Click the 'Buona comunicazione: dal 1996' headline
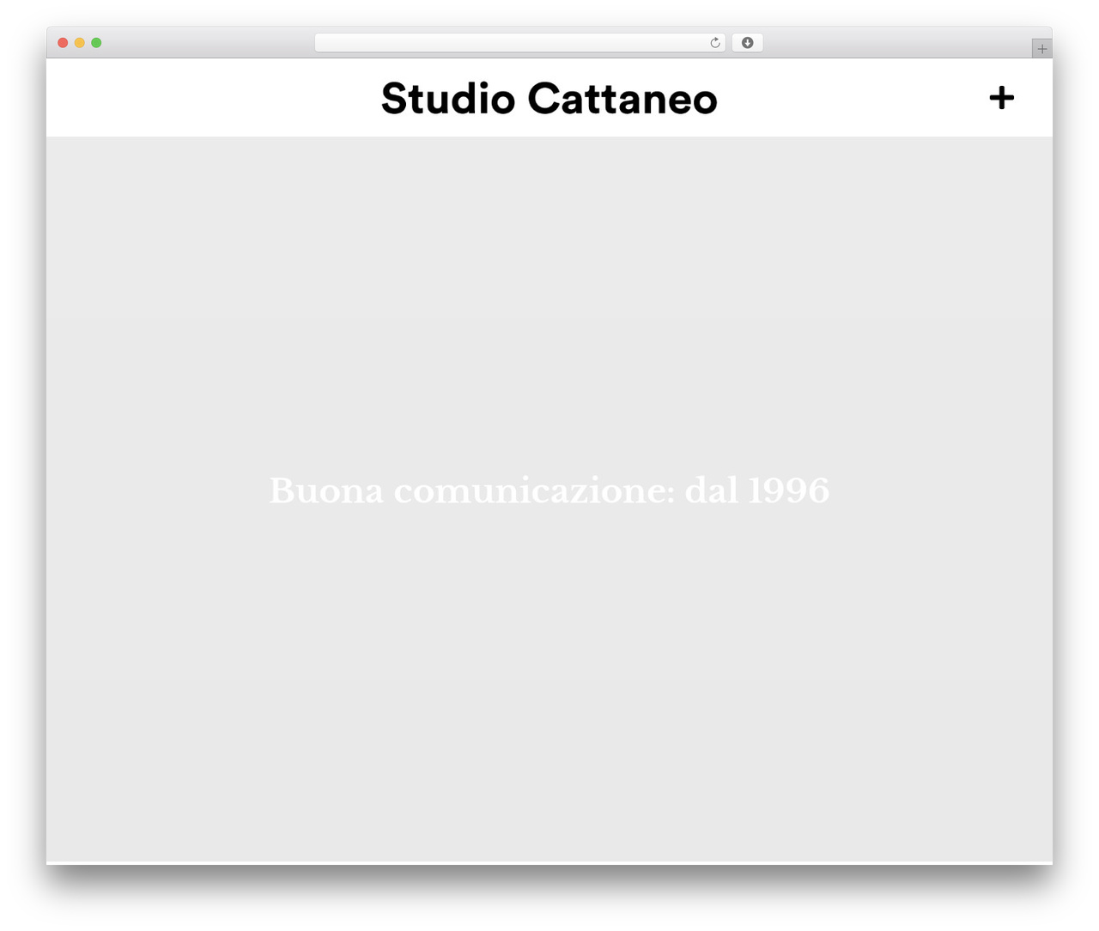The height and width of the screenshot is (931, 1099). tap(549, 490)
